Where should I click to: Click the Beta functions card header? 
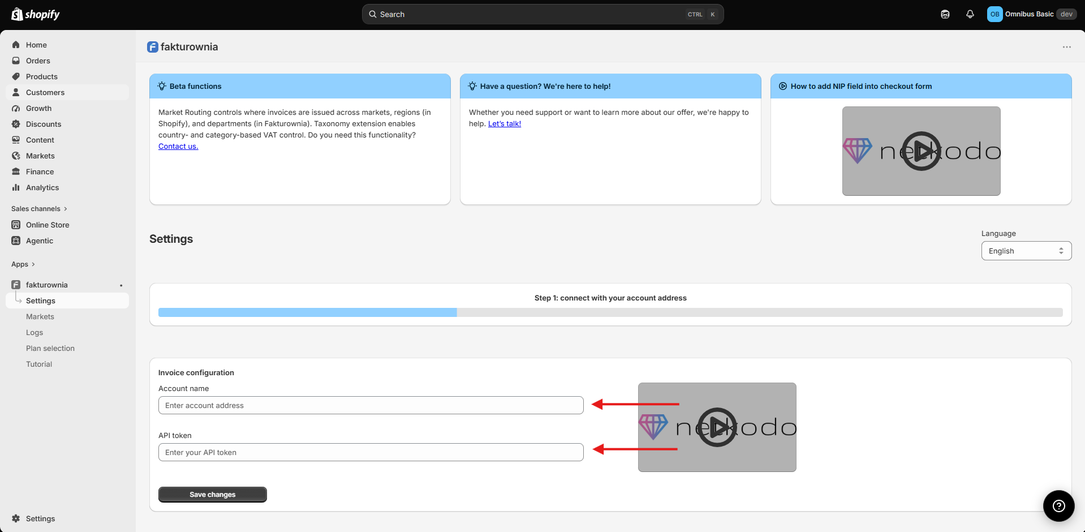click(300, 86)
